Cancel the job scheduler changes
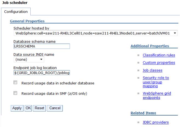Viewport: 180px width, 127px height. (x=55, y=108)
